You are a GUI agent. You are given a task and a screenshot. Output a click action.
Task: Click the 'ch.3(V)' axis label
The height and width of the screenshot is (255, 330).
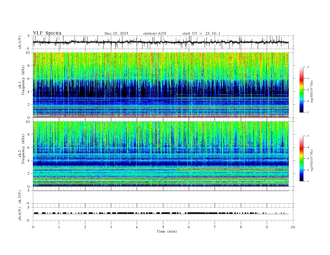pyautogui.click(x=20, y=197)
